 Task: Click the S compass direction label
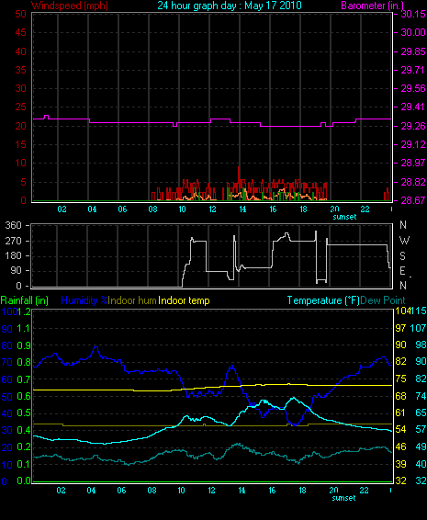[x=402, y=256]
